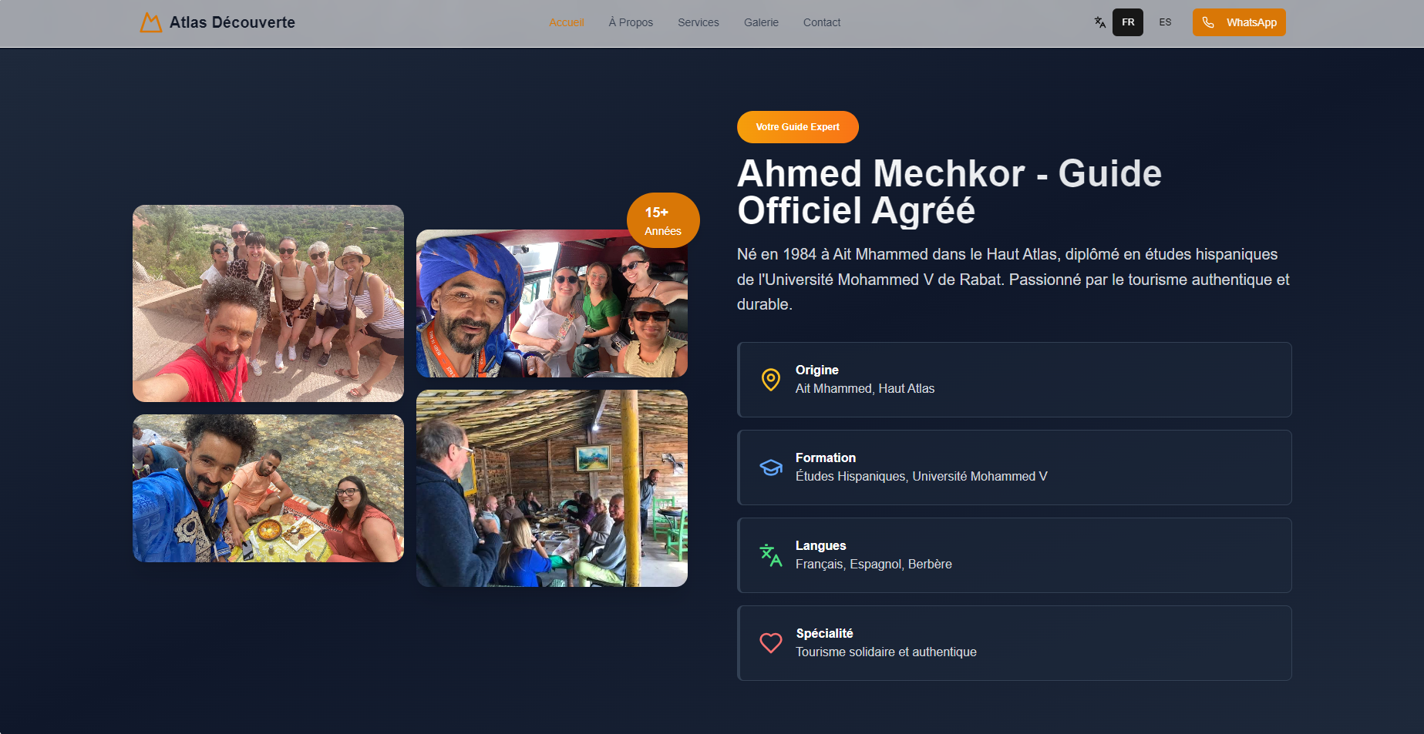Open the wooden restaurant group photo
Viewport: 1424px width, 734px height.
pos(551,488)
